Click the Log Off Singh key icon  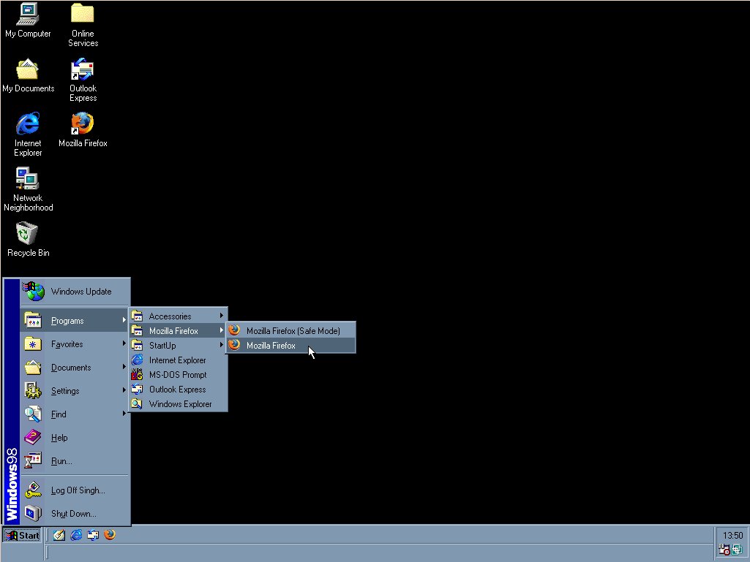pos(33,490)
